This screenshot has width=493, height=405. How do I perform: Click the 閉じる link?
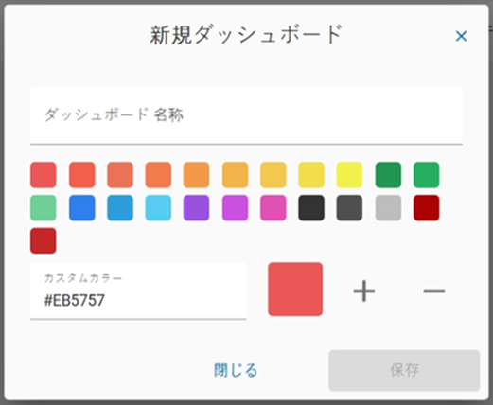click(x=236, y=370)
